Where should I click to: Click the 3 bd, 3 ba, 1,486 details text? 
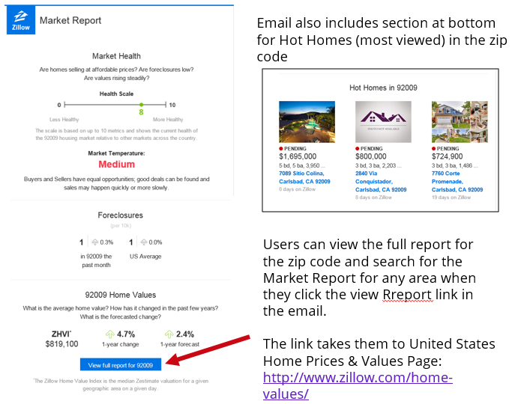coord(454,165)
